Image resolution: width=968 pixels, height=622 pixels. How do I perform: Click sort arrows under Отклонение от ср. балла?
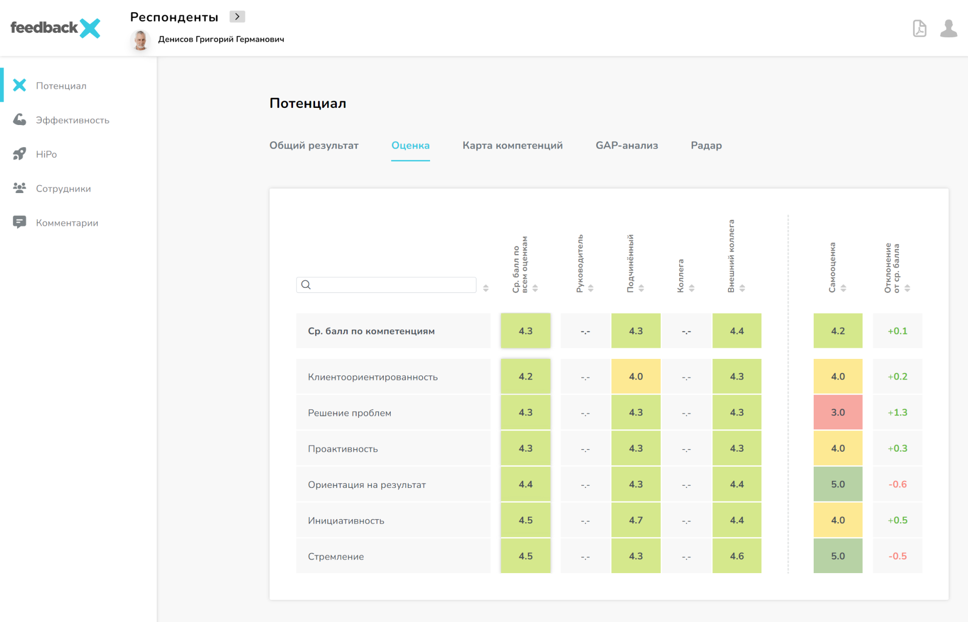point(907,288)
